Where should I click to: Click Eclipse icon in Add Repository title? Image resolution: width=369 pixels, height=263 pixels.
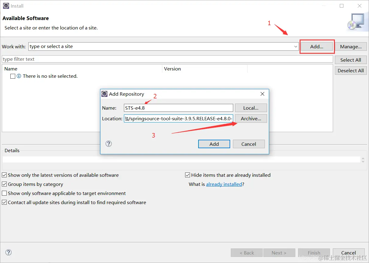pos(104,94)
